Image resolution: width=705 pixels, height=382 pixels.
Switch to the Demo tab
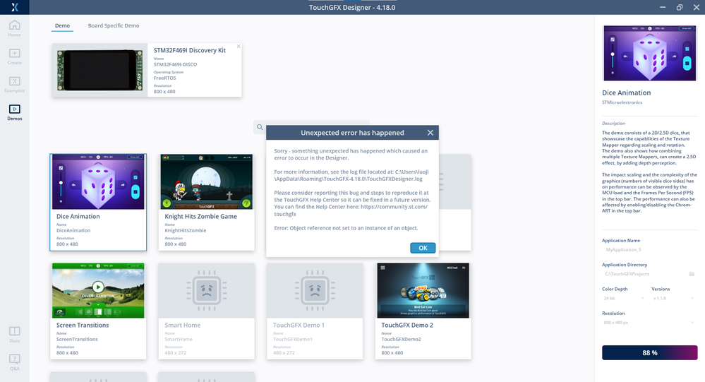click(x=63, y=25)
